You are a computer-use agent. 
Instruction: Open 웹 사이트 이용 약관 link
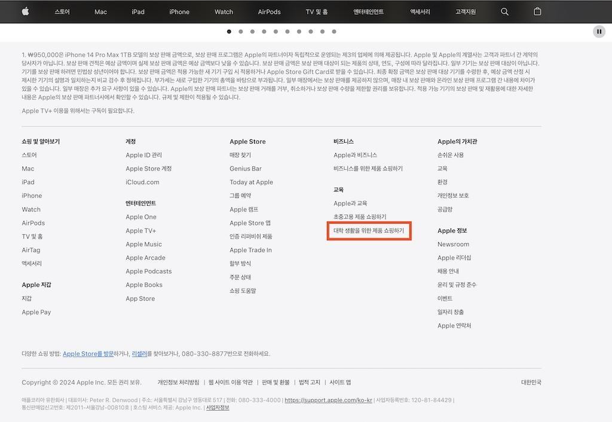(x=230, y=383)
